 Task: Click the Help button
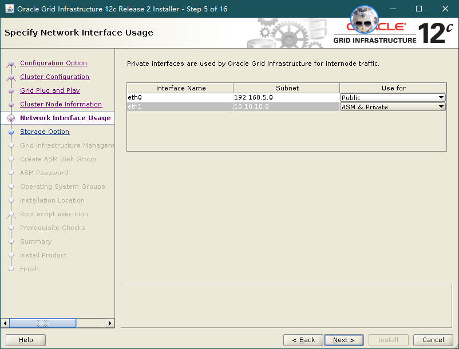click(x=26, y=340)
